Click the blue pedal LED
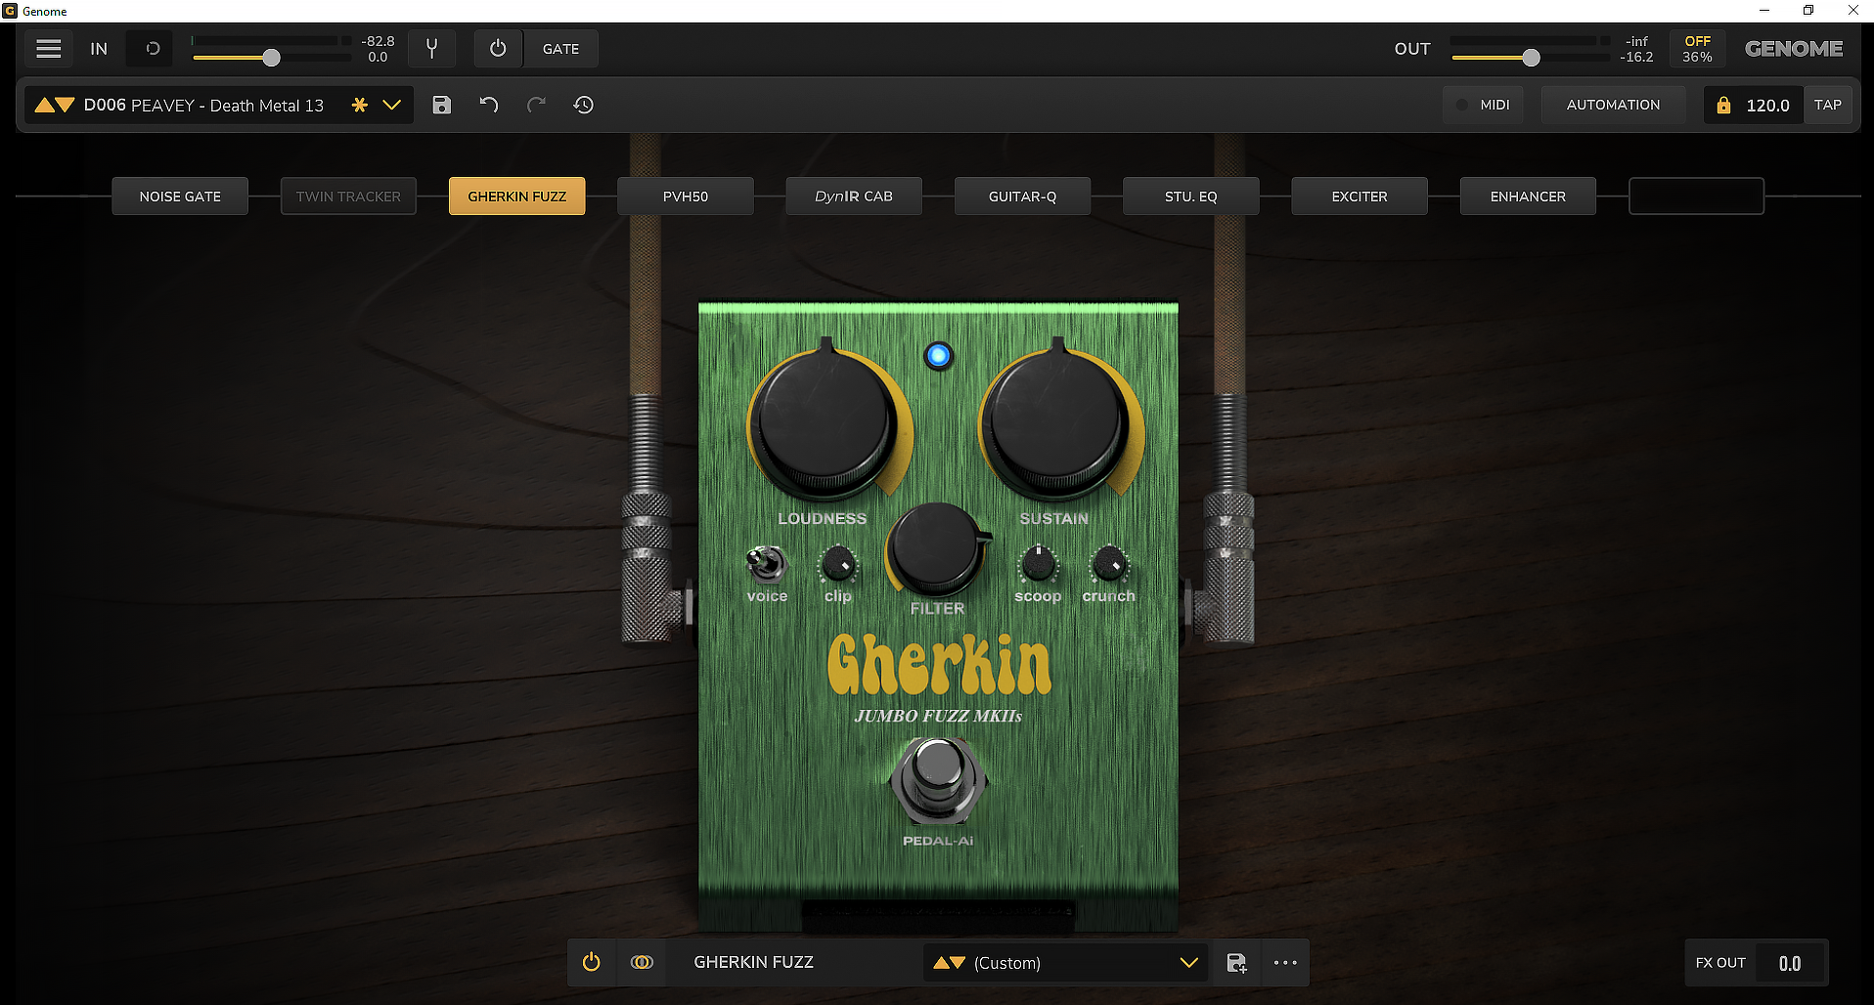 click(938, 356)
